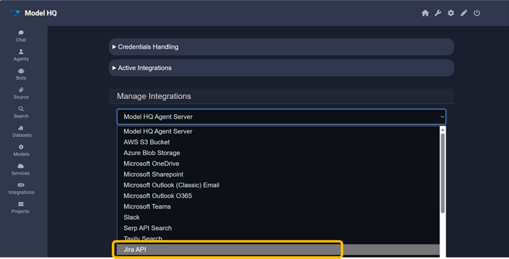
Task: Open the Search magnifier icon in sidebar
Action: coord(21,109)
